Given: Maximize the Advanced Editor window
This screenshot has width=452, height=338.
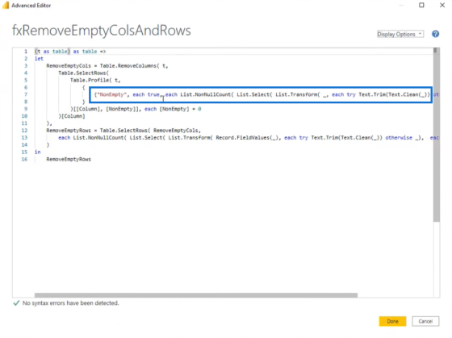Looking at the screenshot, I should coord(421,5).
